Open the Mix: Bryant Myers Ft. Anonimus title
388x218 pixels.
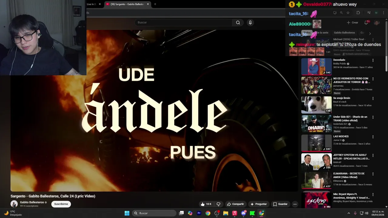351,196
